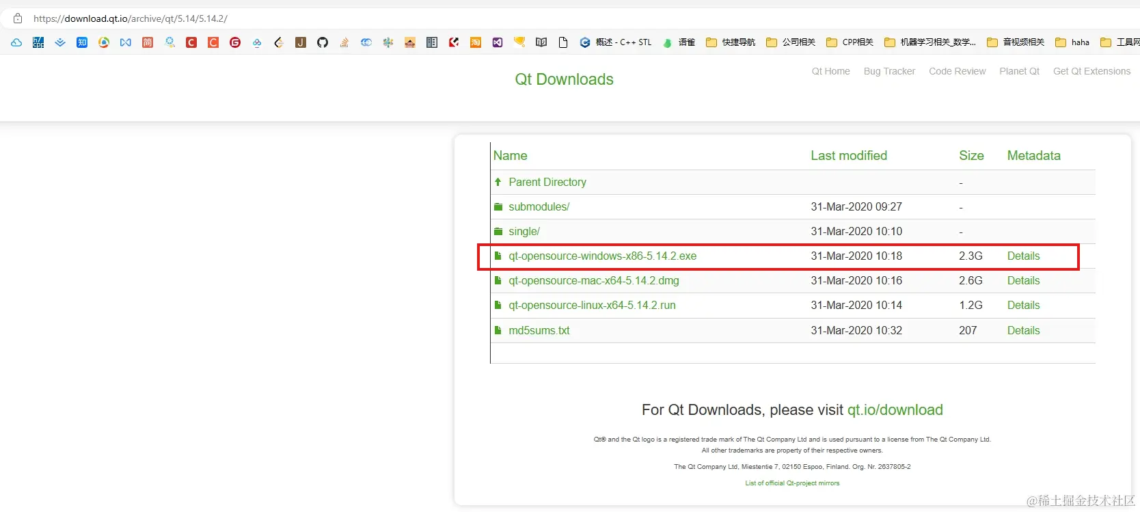Open List of official Qt-project mirrors
This screenshot has height=512, width=1140.
792,483
